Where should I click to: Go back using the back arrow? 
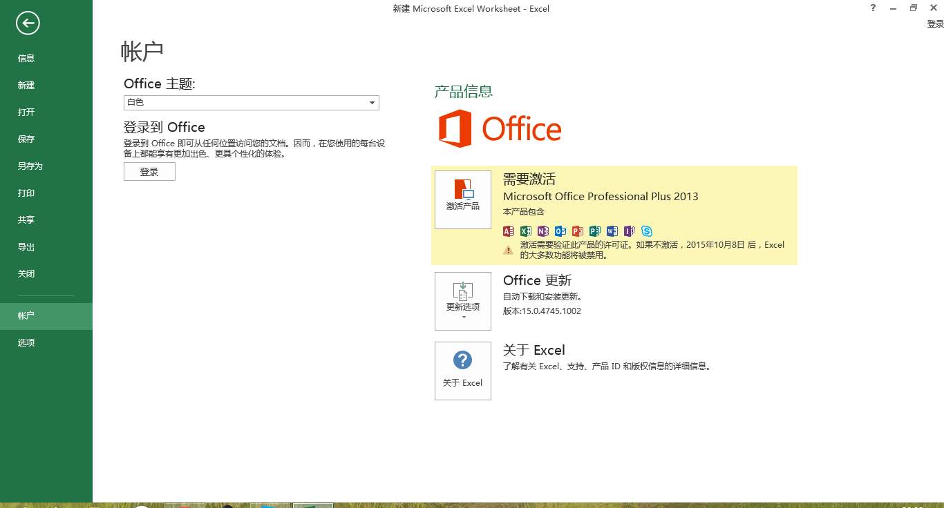coord(28,23)
